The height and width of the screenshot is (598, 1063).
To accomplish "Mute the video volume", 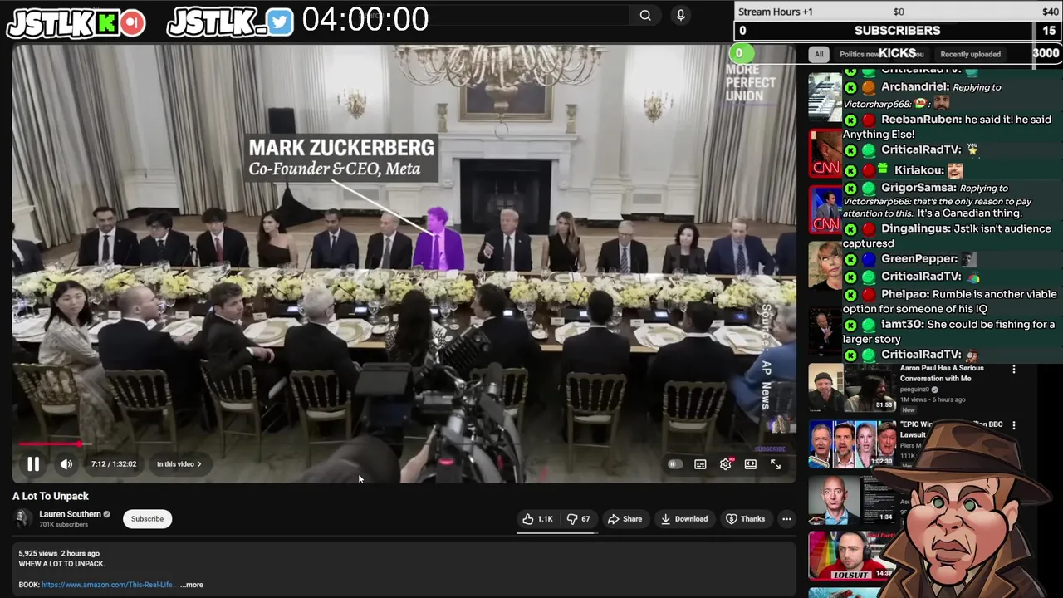I will [66, 464].
